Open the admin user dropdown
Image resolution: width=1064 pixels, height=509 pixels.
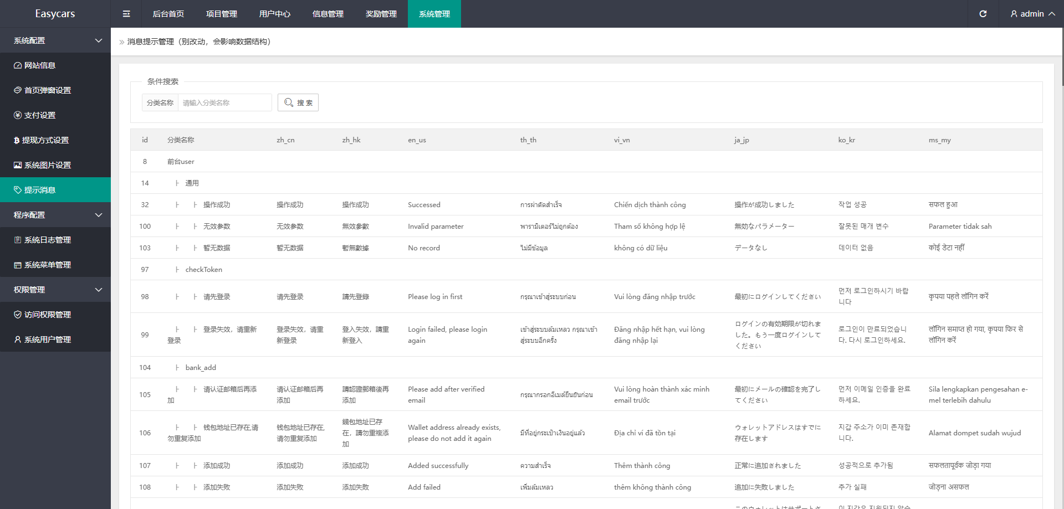[1032, 14]
